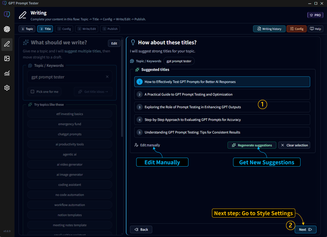Open the OpenAI logo sidebar icon
The image size is (327, 237).
(x=7, y=29)
